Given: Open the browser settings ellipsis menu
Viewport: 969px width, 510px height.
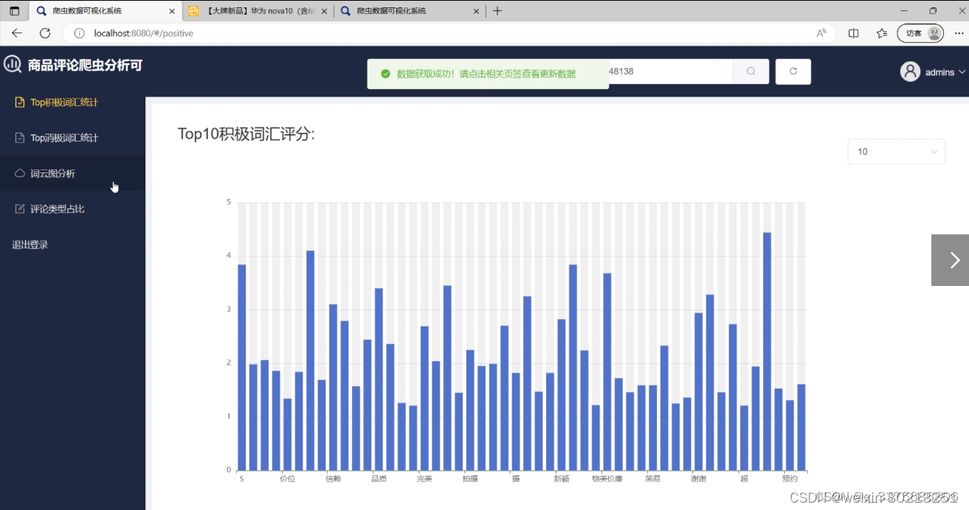Looking at the screenshot, I should coord(959,32).
